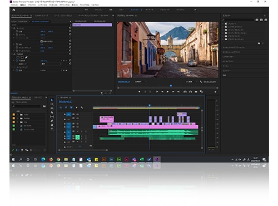This screenshot has width=278, height=206.
Task: Select the Ripple Edit tool
Action: 52,108
